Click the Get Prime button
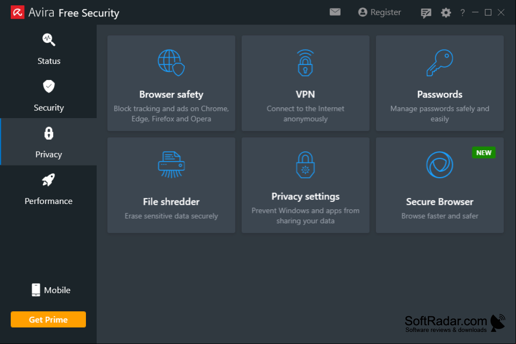 [48, 319]
